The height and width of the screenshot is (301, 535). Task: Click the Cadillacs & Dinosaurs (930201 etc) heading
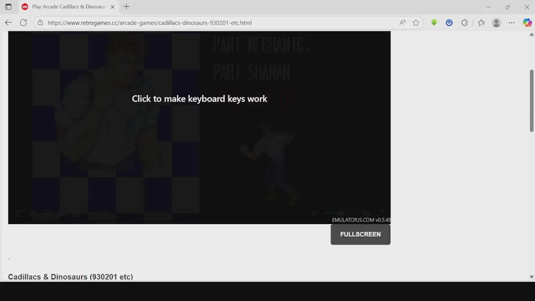click(70, 277)
